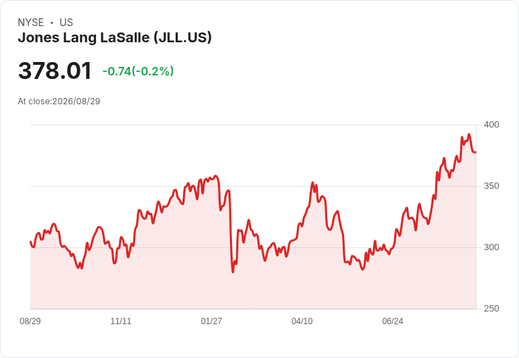
Task: Click the 300 y-axis label
Action: point(491,247)
